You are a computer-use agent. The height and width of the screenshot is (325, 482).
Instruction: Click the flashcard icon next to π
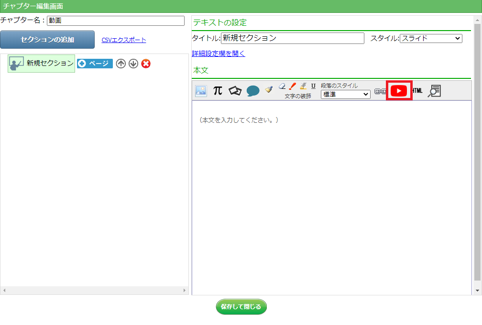pyautogui.click(x=235, y=91)
